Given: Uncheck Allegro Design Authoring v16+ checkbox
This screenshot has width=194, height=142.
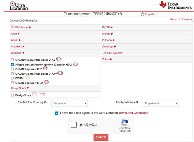Looking at the screenshot, I should click(12, 64).
